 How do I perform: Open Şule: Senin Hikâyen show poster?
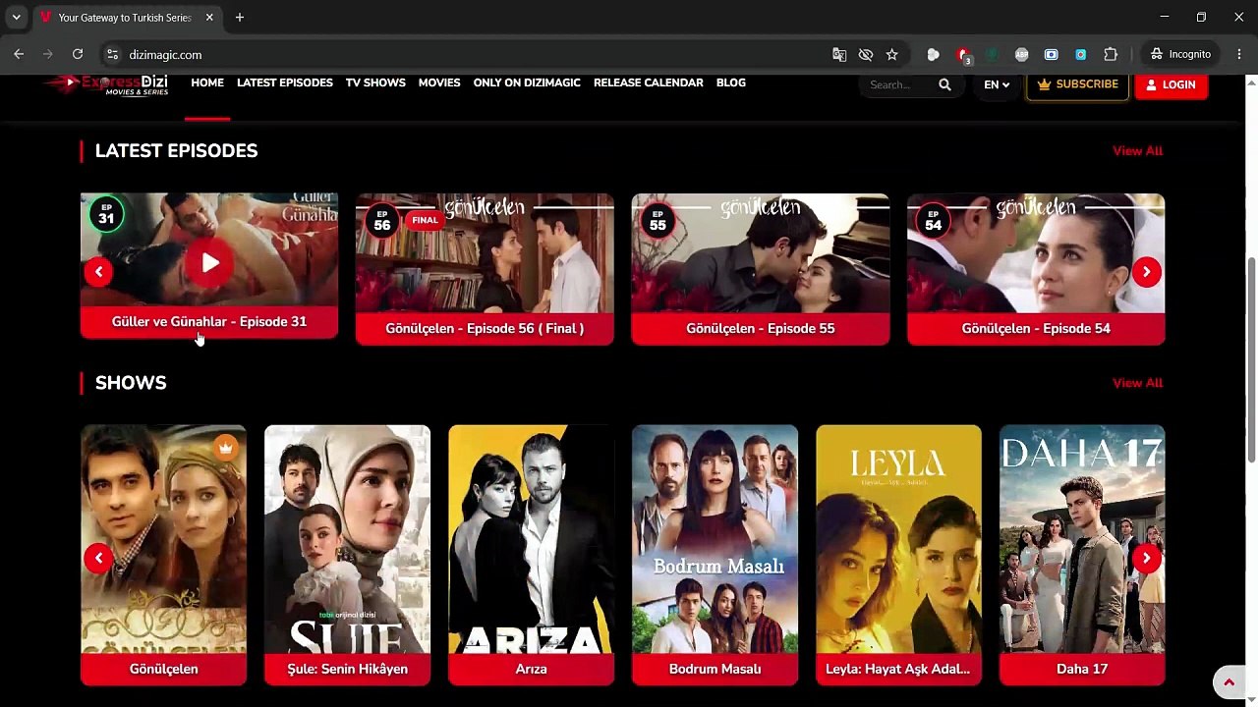pos(347,539)
